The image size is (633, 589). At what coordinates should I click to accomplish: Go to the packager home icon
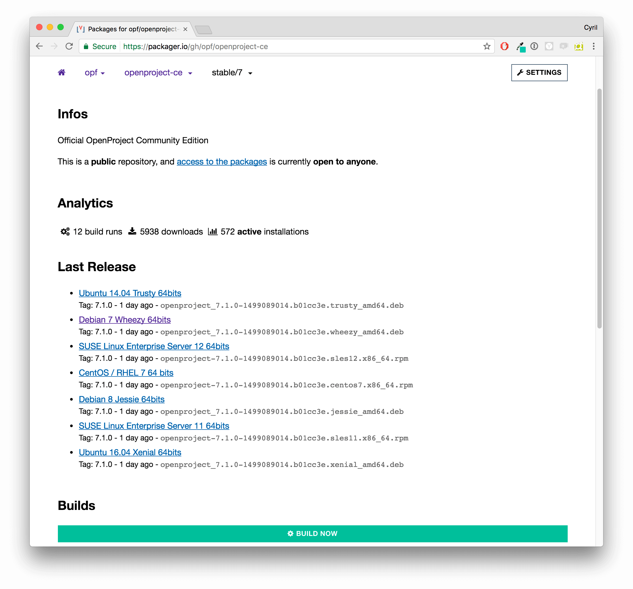tap(61, 72)
